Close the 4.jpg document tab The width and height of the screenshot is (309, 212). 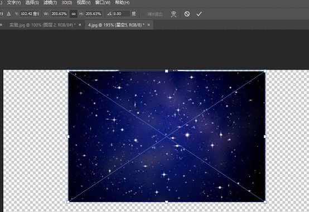click(148, 25)
